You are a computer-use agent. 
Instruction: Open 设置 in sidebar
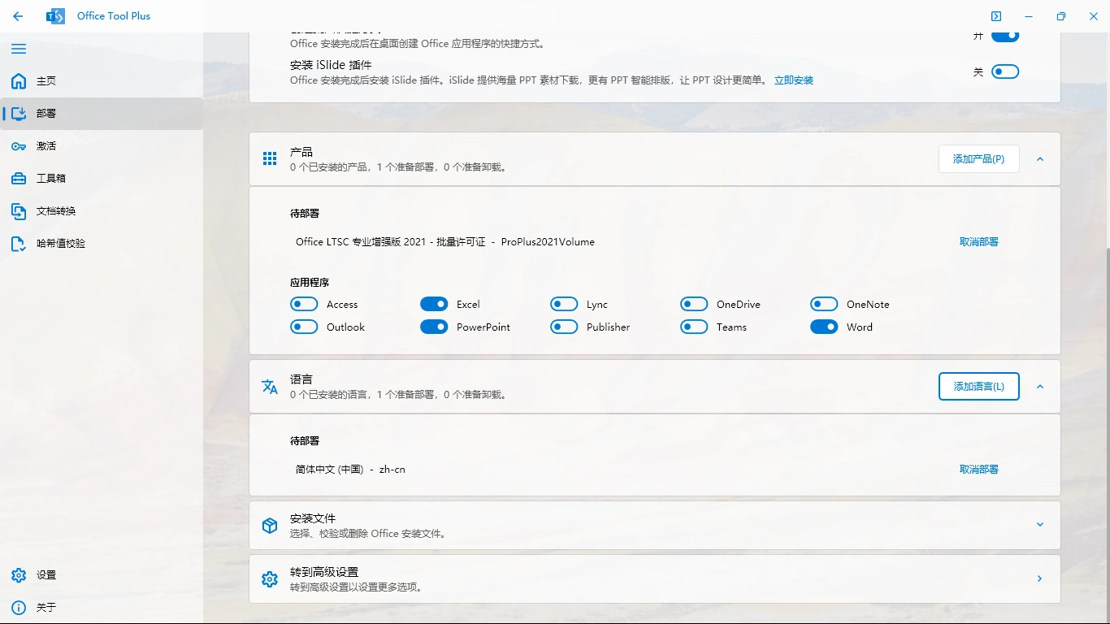click(102, 575)
